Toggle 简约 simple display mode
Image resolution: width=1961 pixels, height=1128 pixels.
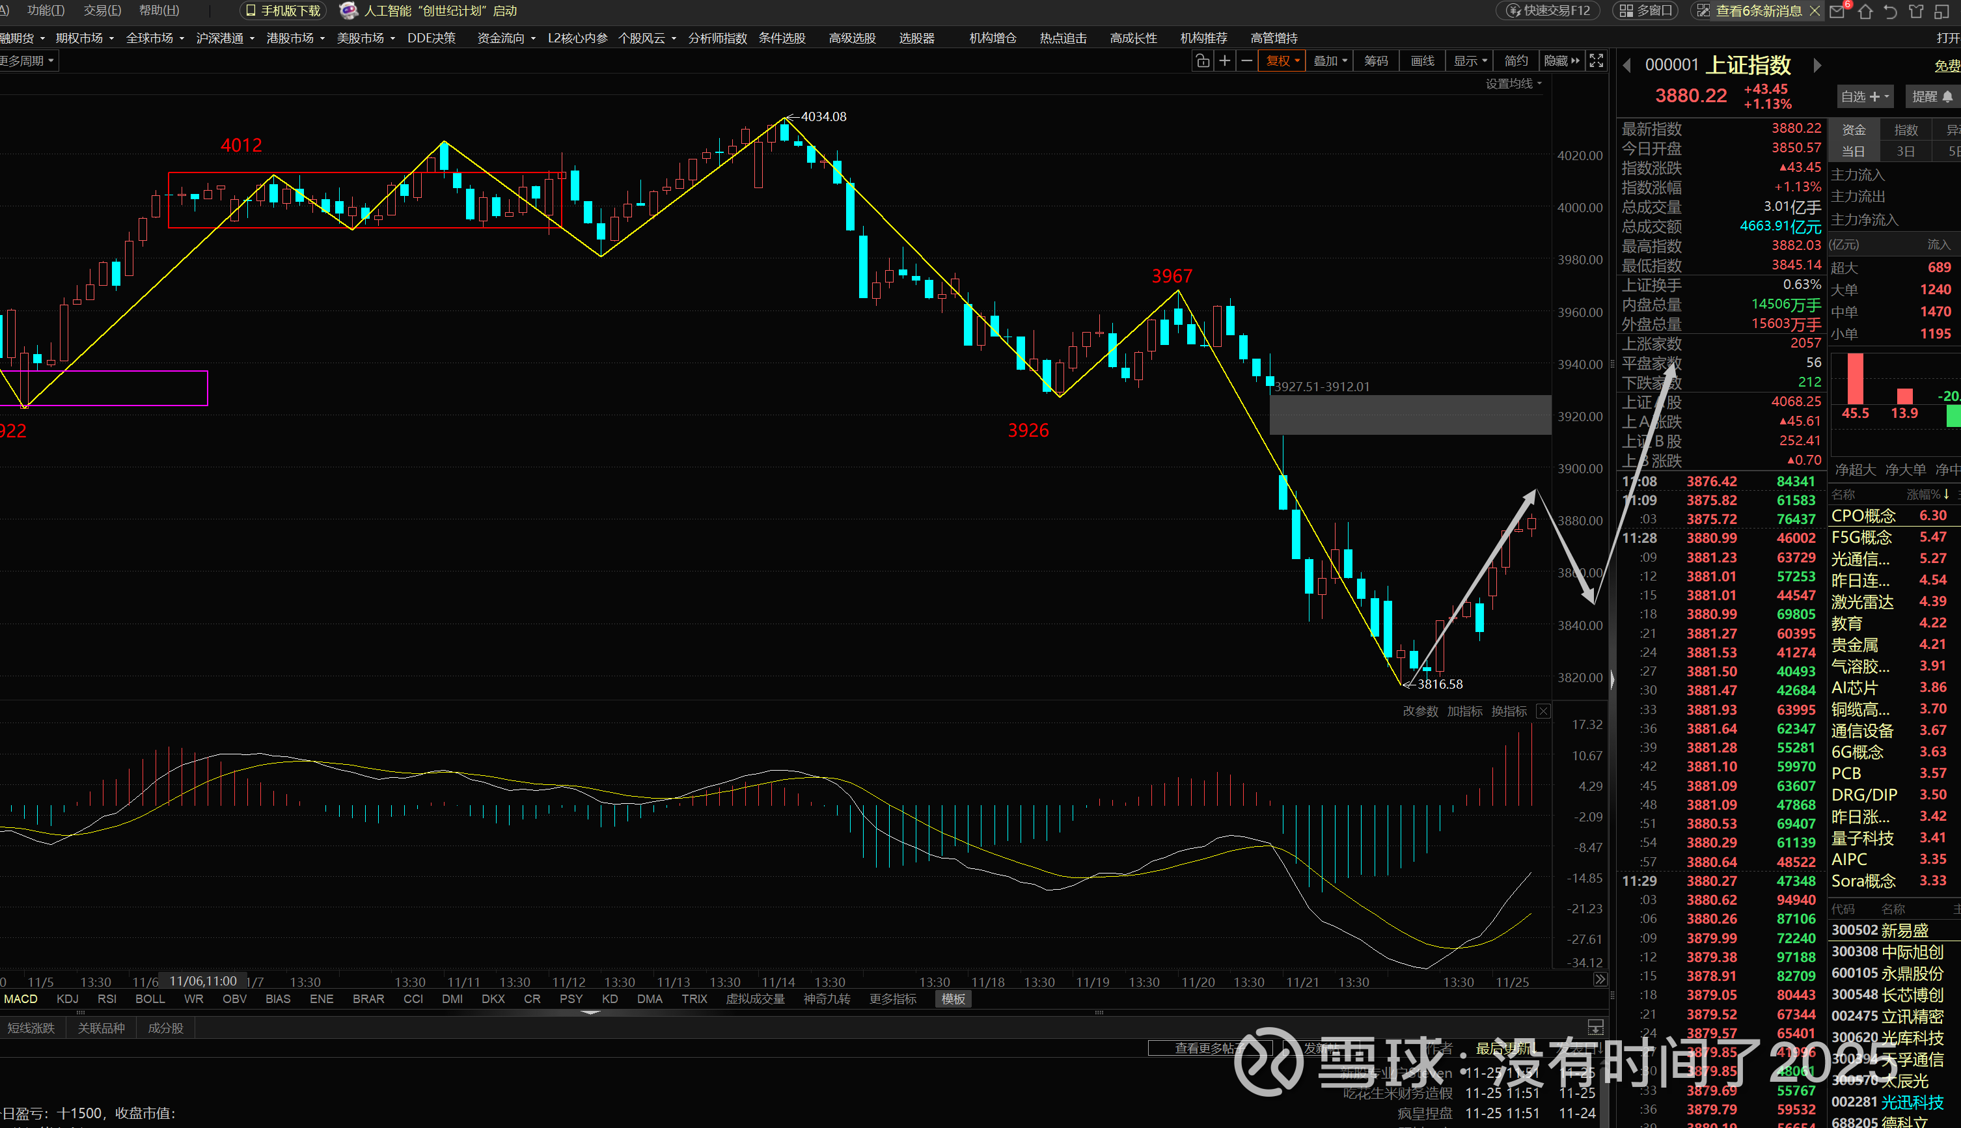[x=1515, y=61]
